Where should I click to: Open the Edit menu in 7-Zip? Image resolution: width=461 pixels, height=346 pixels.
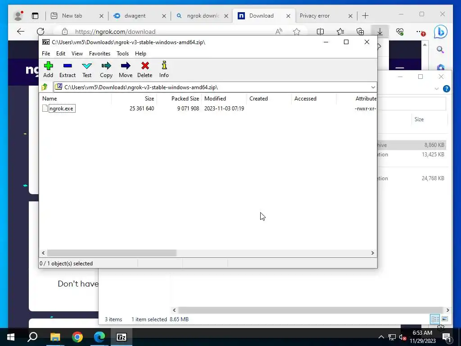(61, 54)
